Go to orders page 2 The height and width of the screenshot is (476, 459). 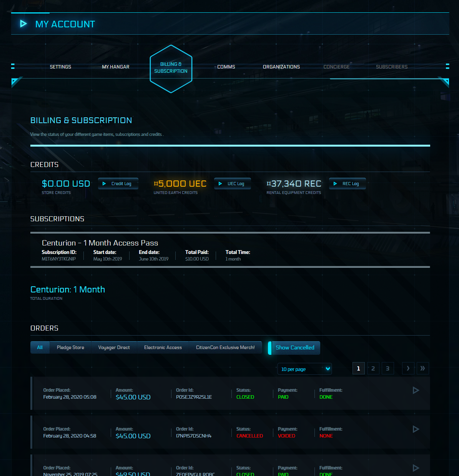pyautogui.click(x=373, y=369)
